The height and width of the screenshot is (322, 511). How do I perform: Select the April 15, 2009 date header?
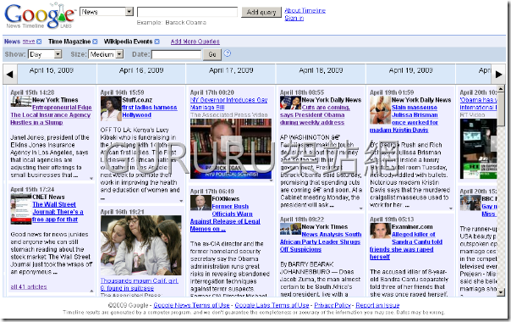51,70
